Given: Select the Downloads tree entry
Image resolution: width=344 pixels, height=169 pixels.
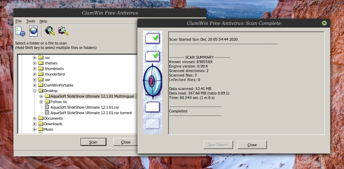Looking at the screenshot, I should coord(53,124).
